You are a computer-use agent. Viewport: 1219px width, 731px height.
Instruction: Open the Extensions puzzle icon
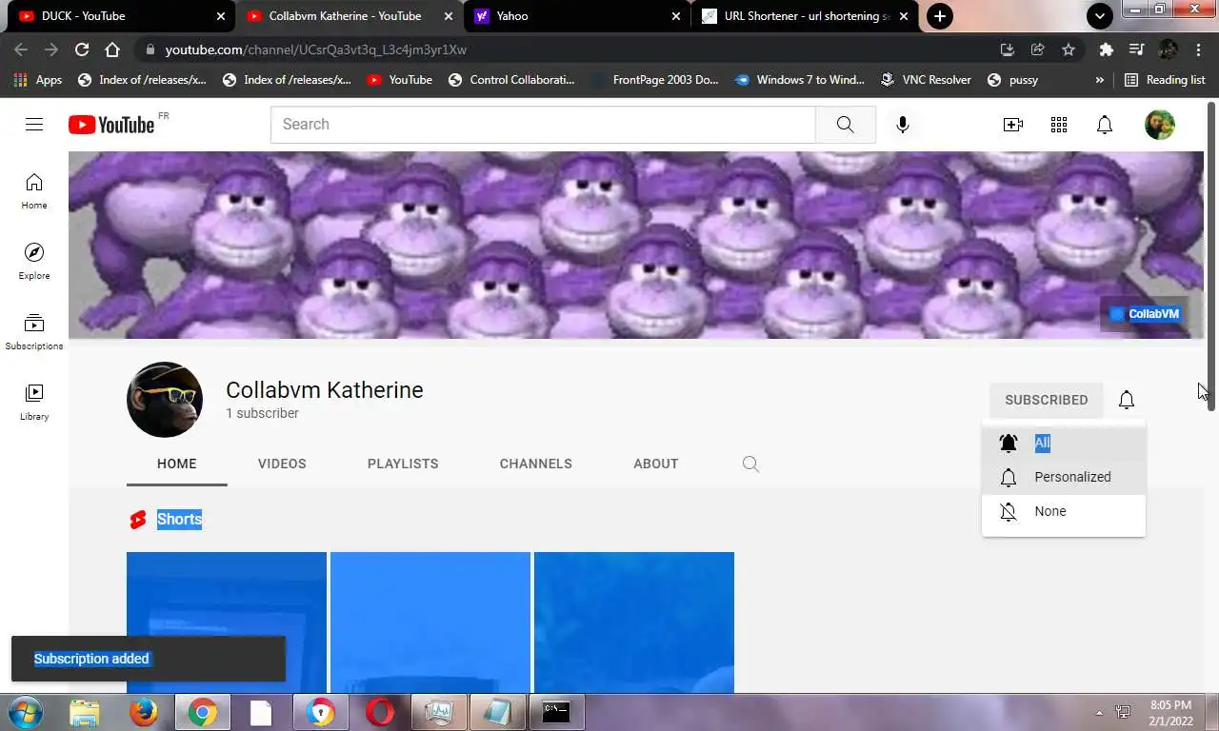point(1106,49)
